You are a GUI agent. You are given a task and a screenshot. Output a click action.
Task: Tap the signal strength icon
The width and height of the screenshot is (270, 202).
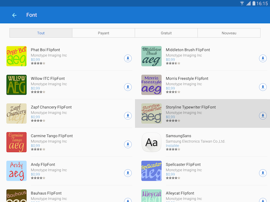(248, 3)
